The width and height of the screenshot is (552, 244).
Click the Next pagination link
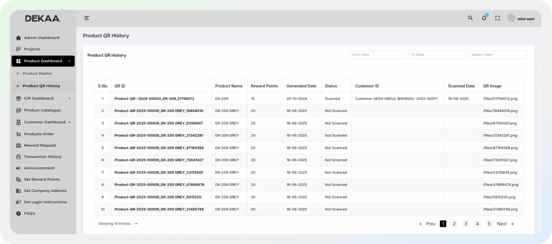click(502, 224)
